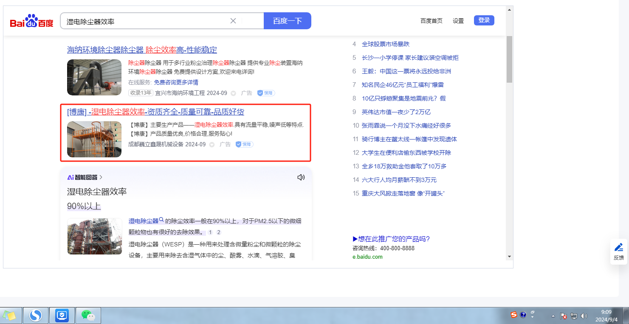Click the 反馈 feedback pencil icon
629x324 pixels.
point(618,247)
